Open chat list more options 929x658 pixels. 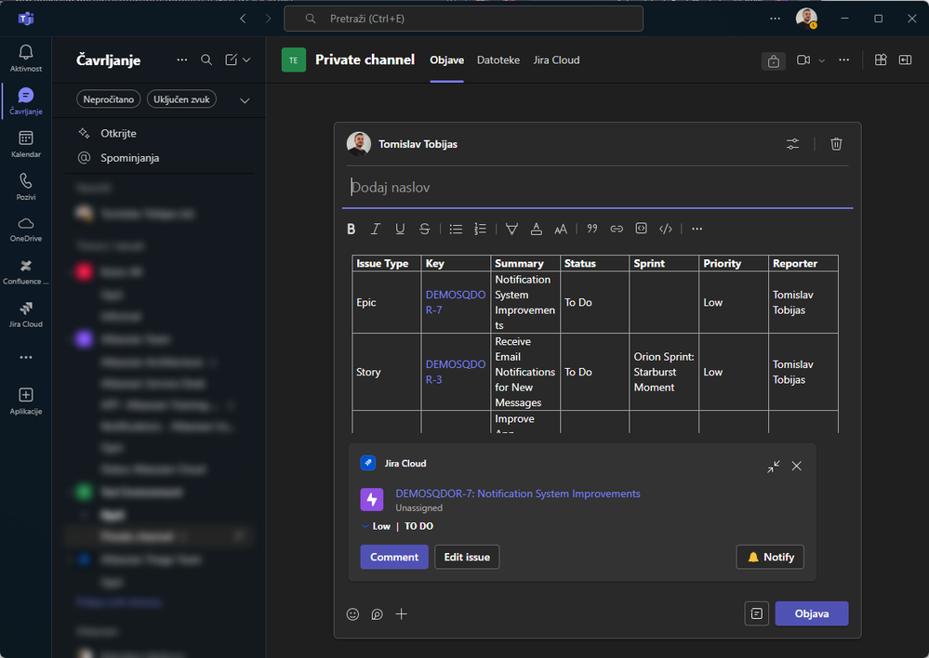pyautogui.click(x=182, y=59)
